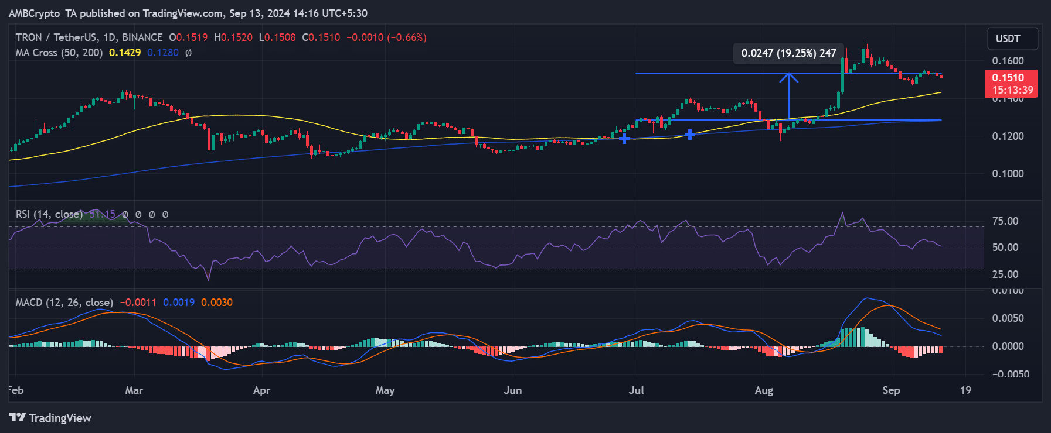Open the USDT currency selector
Image resolution: width=1051 pixels, height=433 pixels.
click(1012, 39)
